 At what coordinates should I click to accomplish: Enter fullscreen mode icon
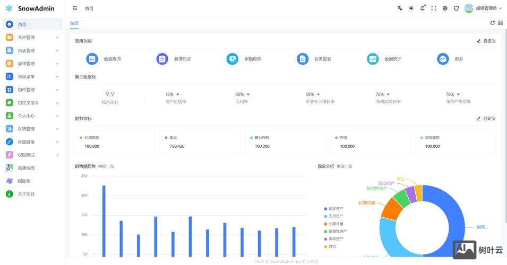coord(434,8)
